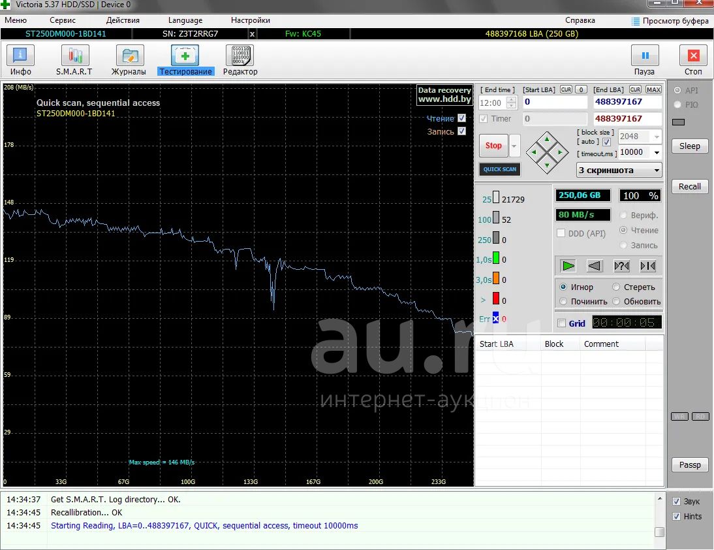
Task: Click the 0 button beside Start LBA
Action: tap(581, 89)
